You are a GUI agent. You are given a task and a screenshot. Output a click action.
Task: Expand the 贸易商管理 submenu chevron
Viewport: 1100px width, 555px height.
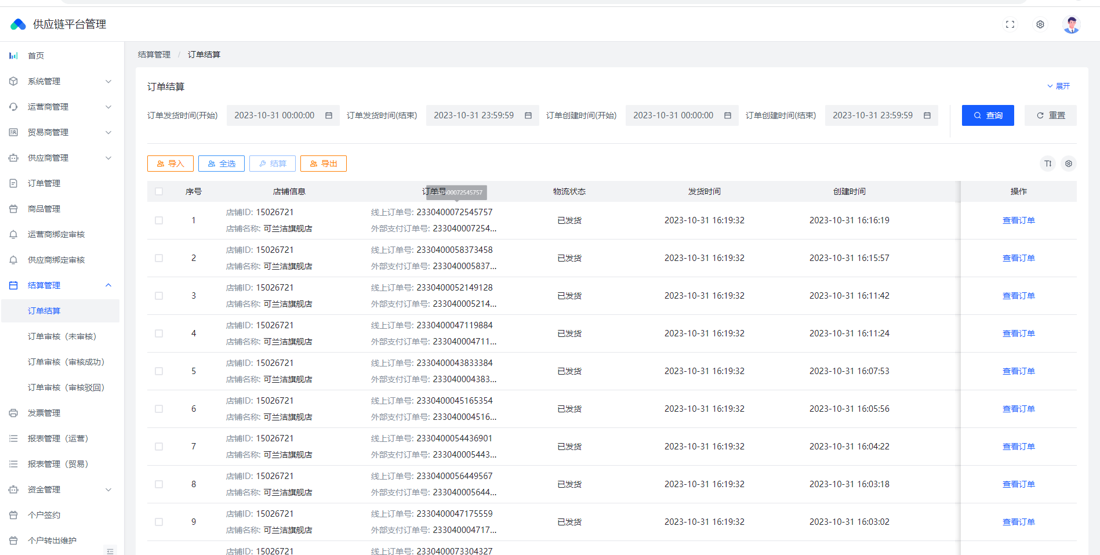pos(108,132)
